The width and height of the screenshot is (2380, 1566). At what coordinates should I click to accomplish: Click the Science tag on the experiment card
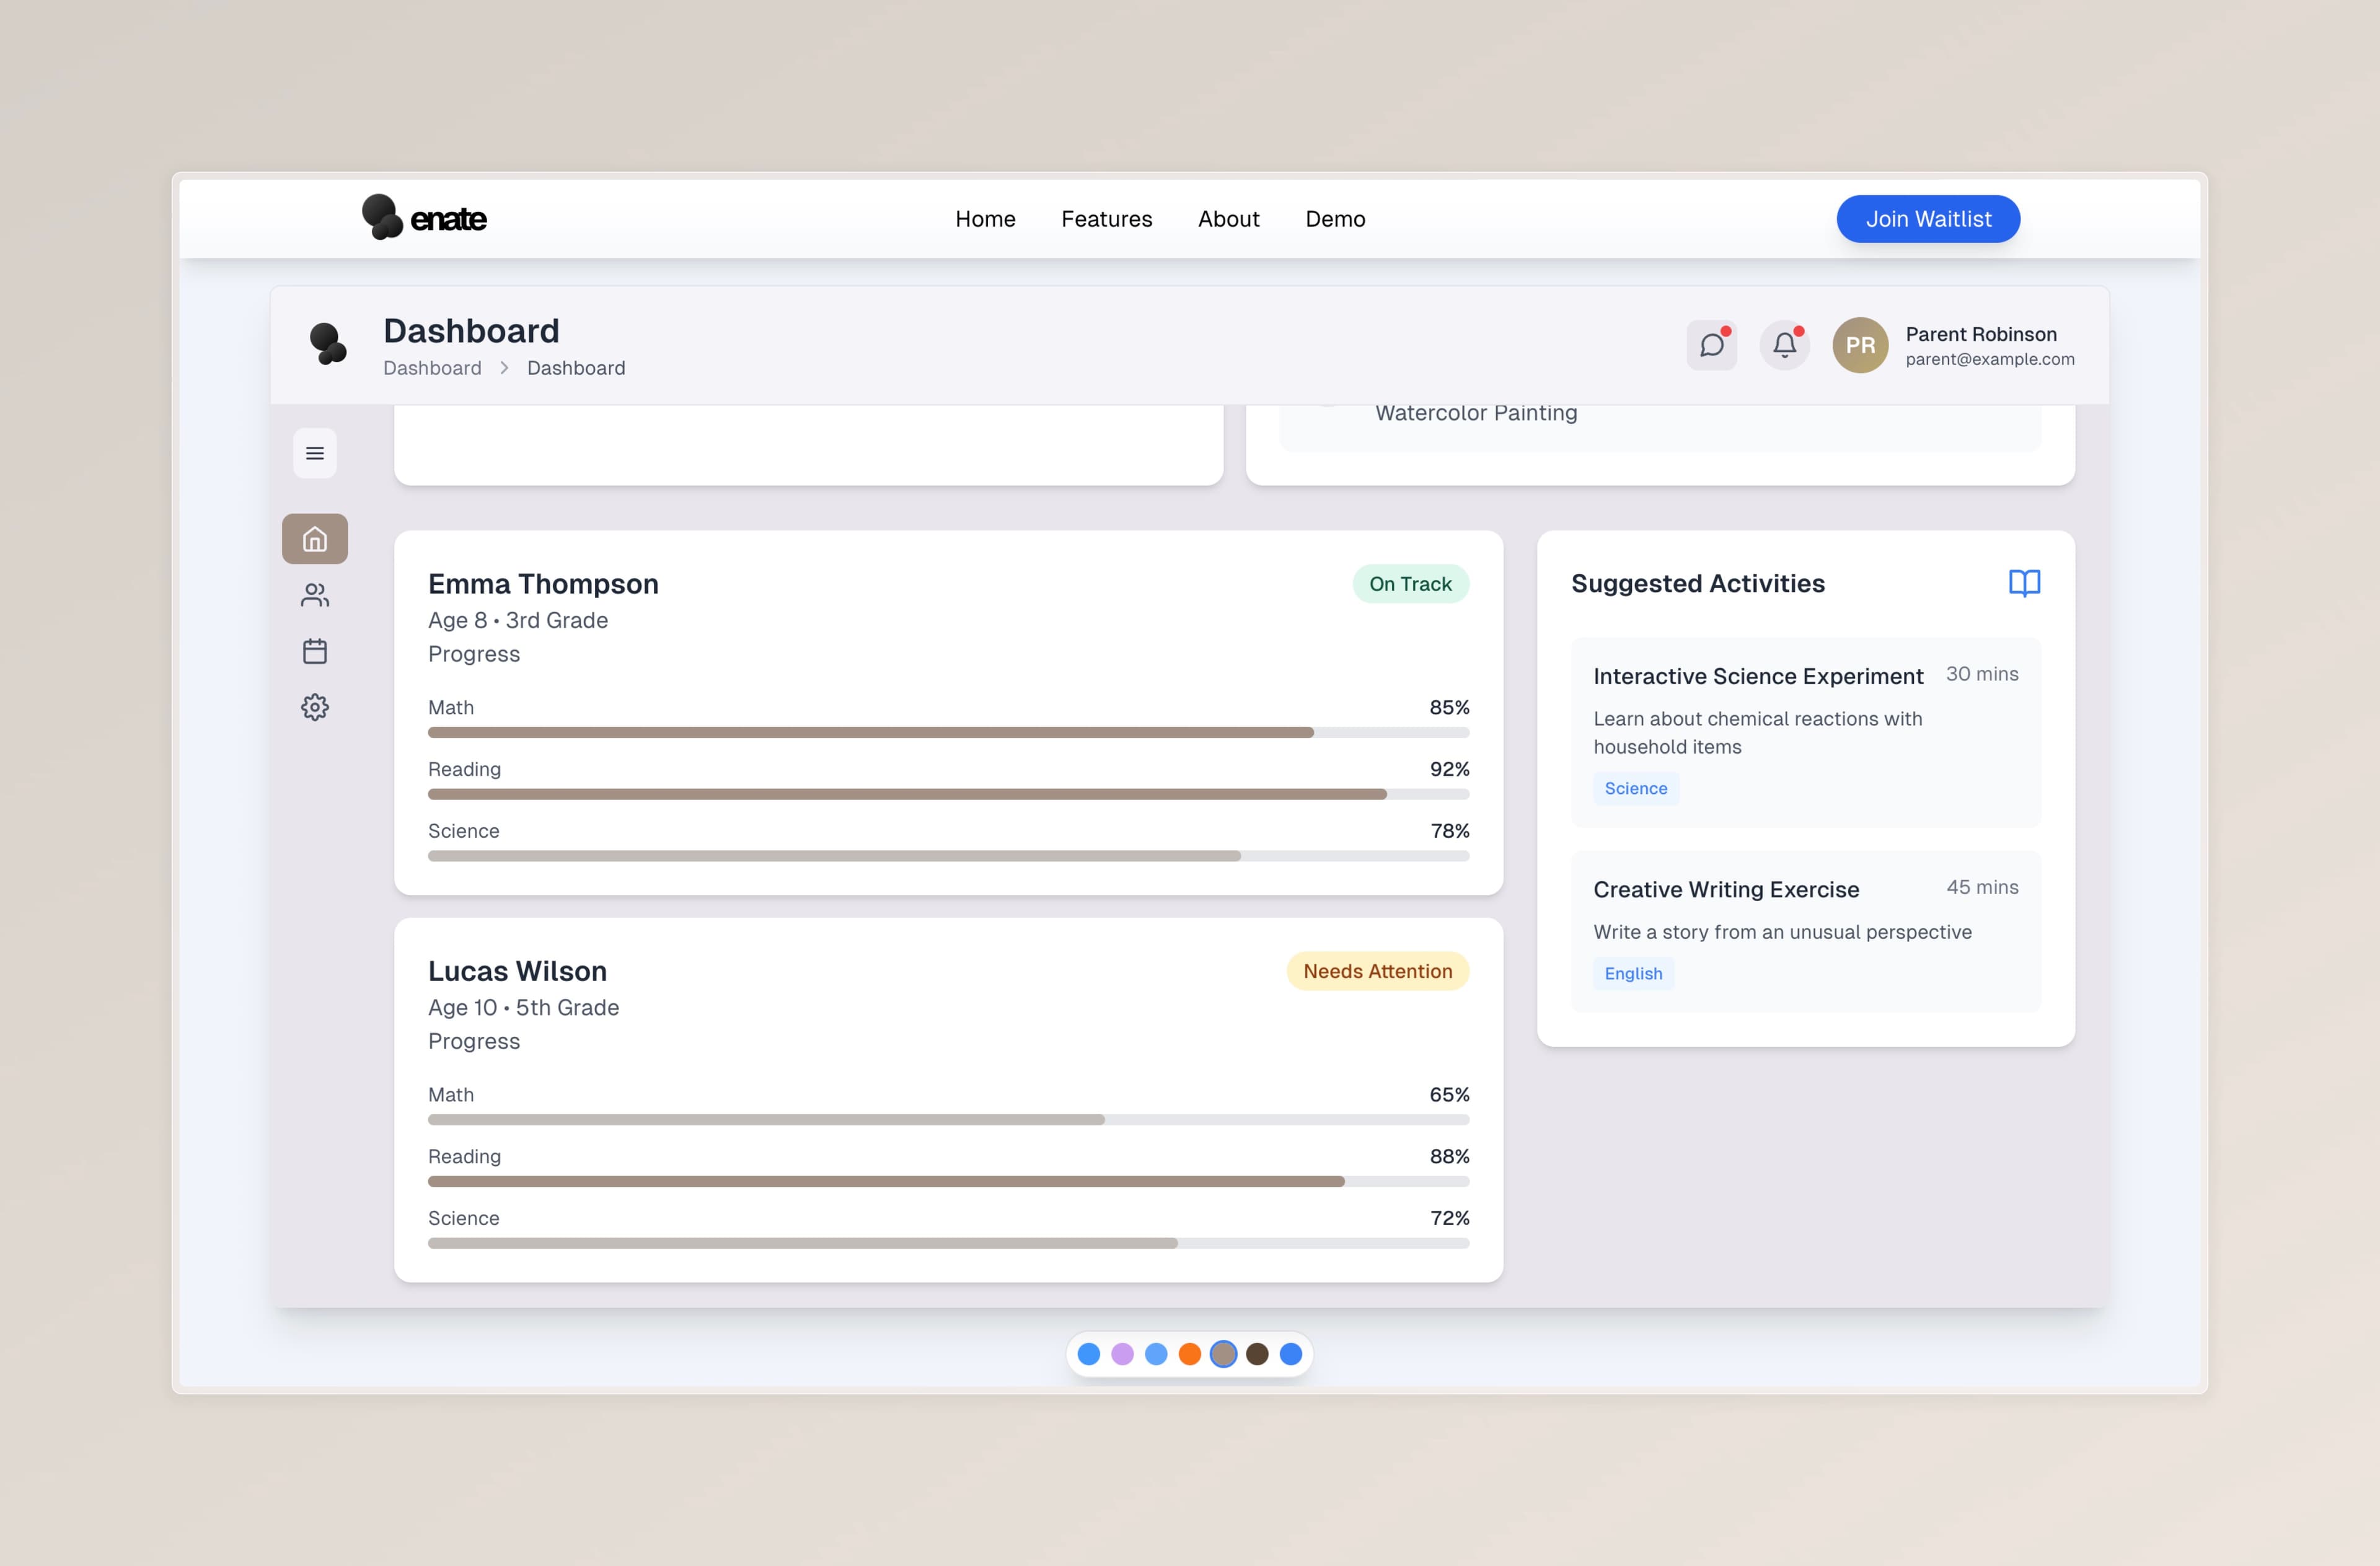[x=1636, y=788]
